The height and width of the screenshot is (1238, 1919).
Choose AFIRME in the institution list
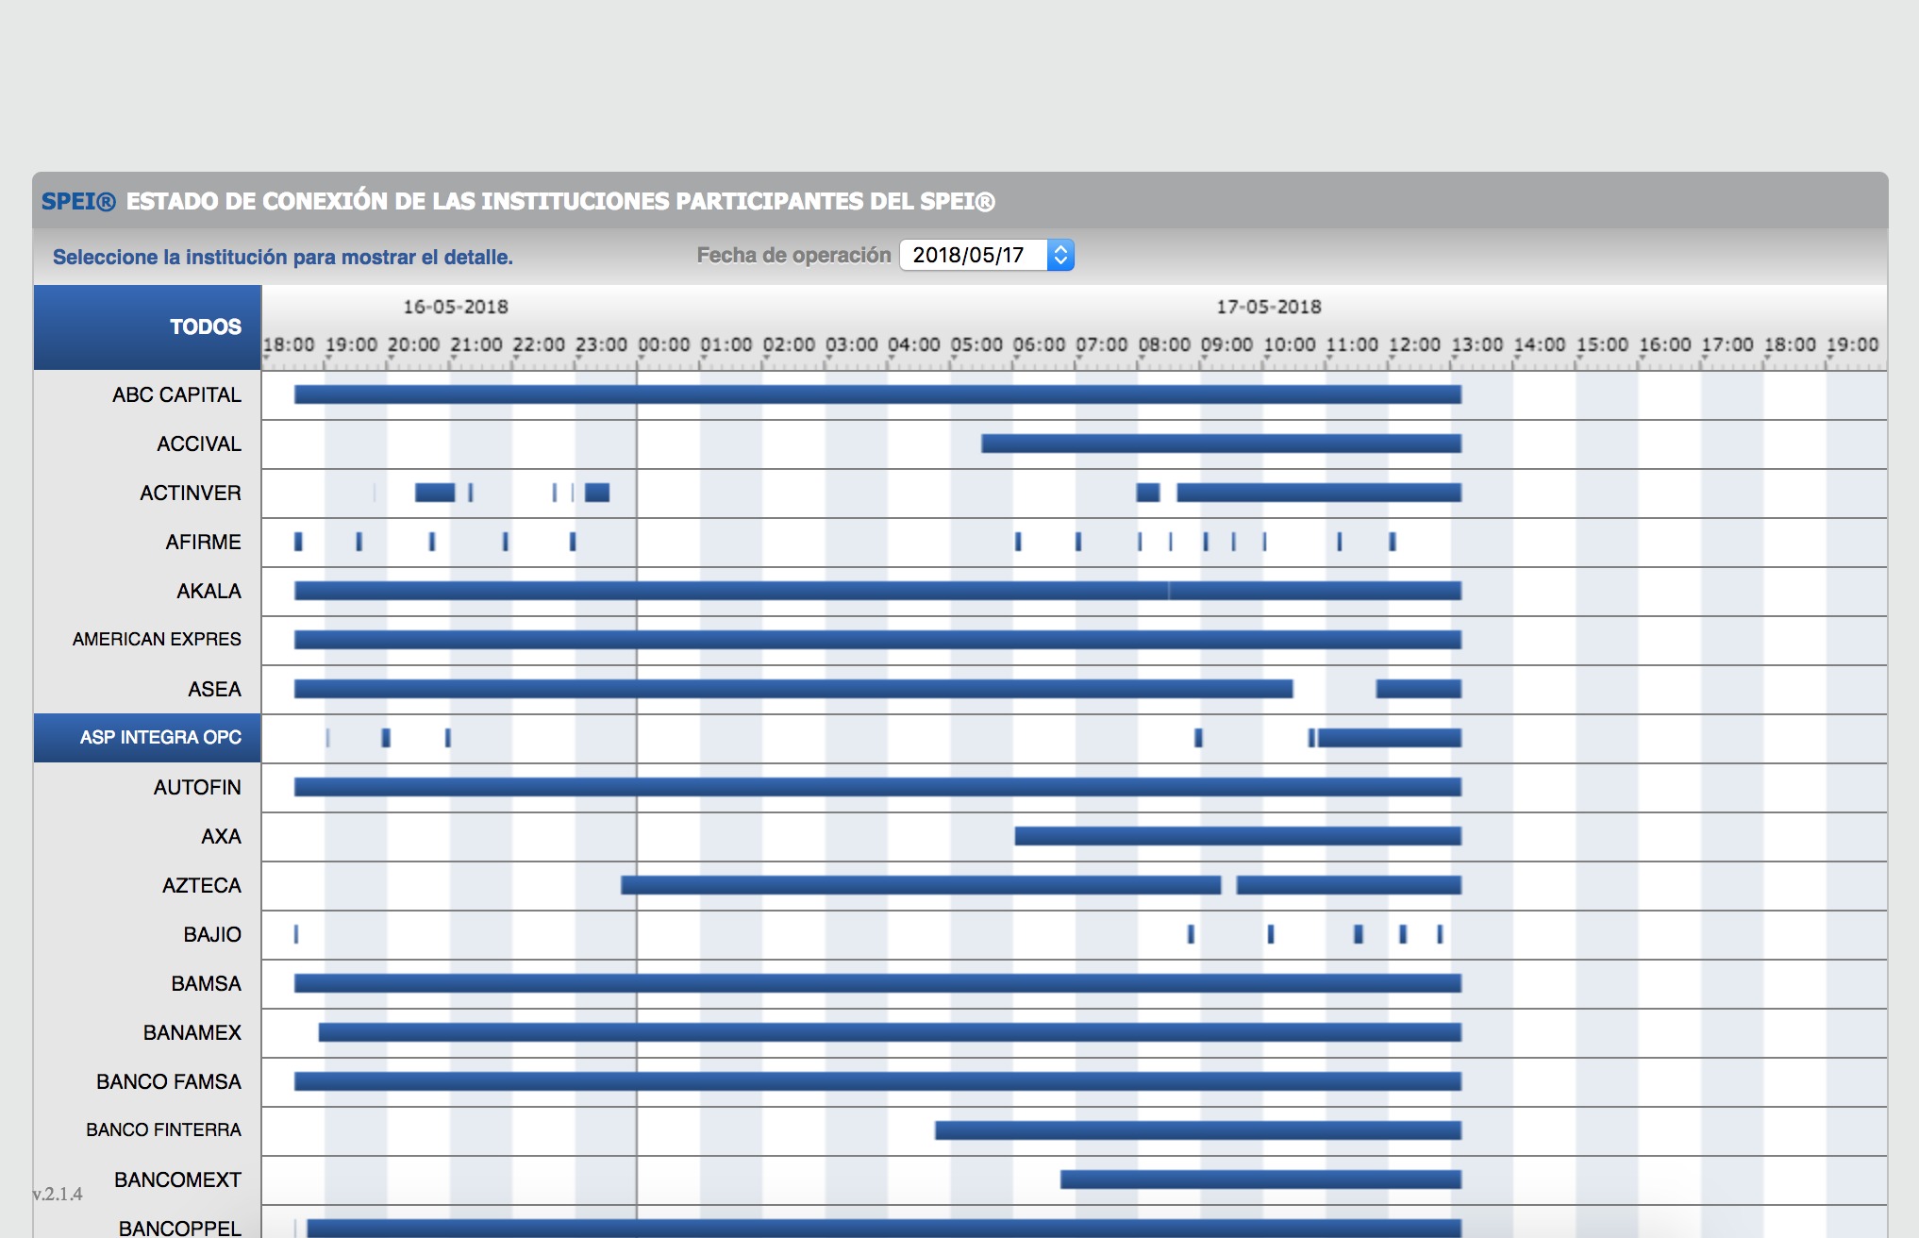(147, 542)
